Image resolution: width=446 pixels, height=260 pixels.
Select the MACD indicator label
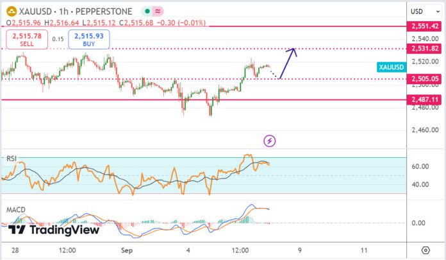click(16, 210)
